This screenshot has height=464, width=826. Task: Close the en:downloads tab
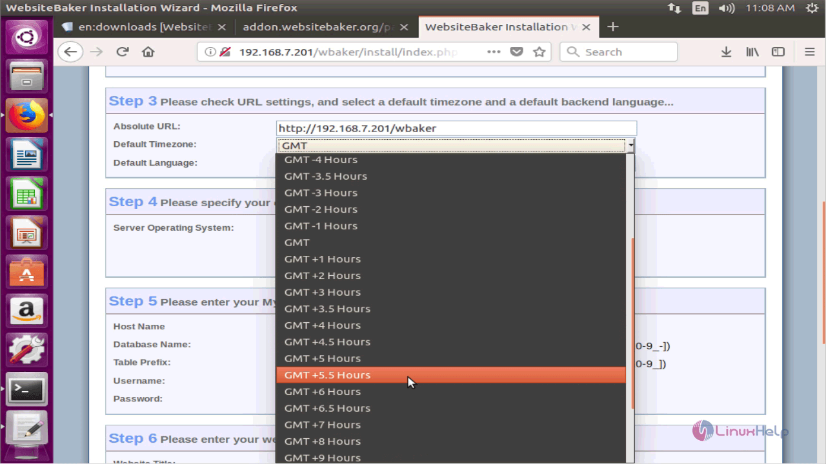222,27
